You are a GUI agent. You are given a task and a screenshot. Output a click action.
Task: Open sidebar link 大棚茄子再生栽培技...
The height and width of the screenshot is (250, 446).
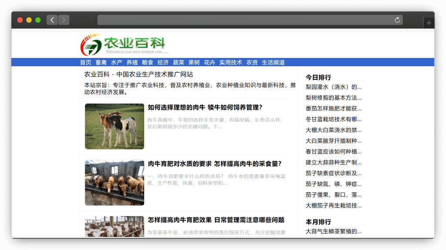334,206
